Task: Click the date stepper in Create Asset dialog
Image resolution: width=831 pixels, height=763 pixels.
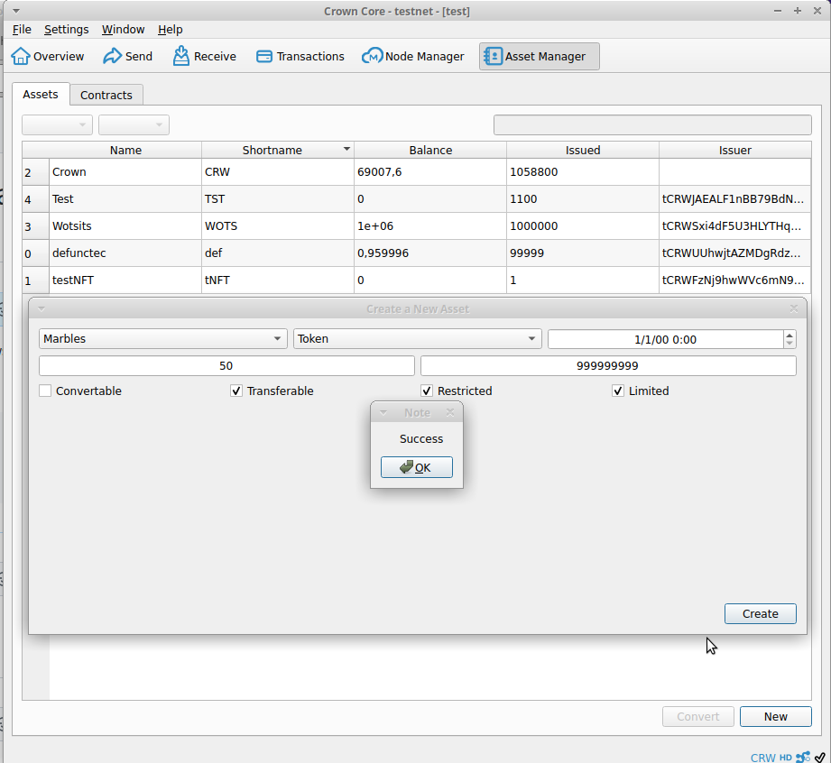Action: coord(789,338)
